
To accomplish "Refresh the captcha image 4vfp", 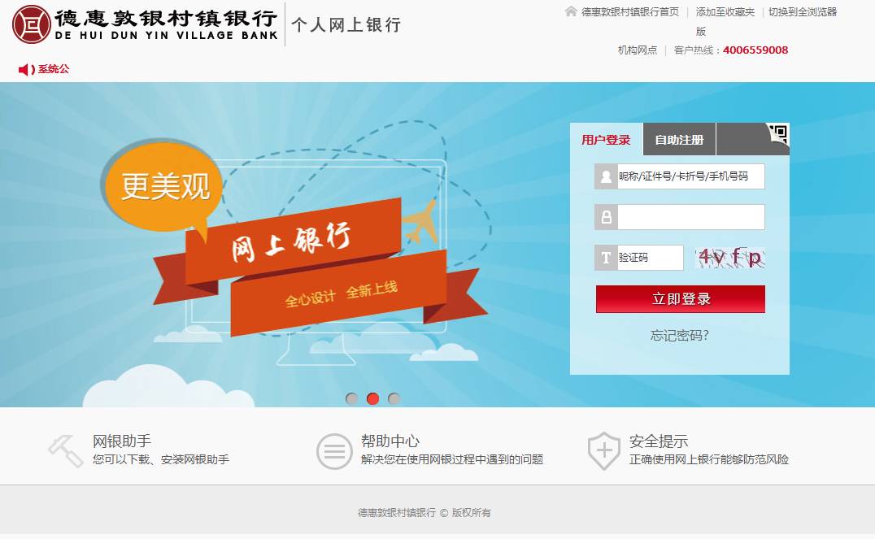I will pos(730,258).
